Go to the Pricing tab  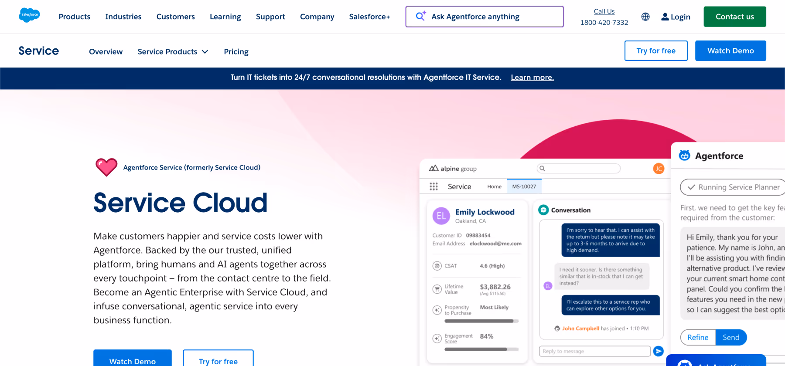(x=236, y=51)
